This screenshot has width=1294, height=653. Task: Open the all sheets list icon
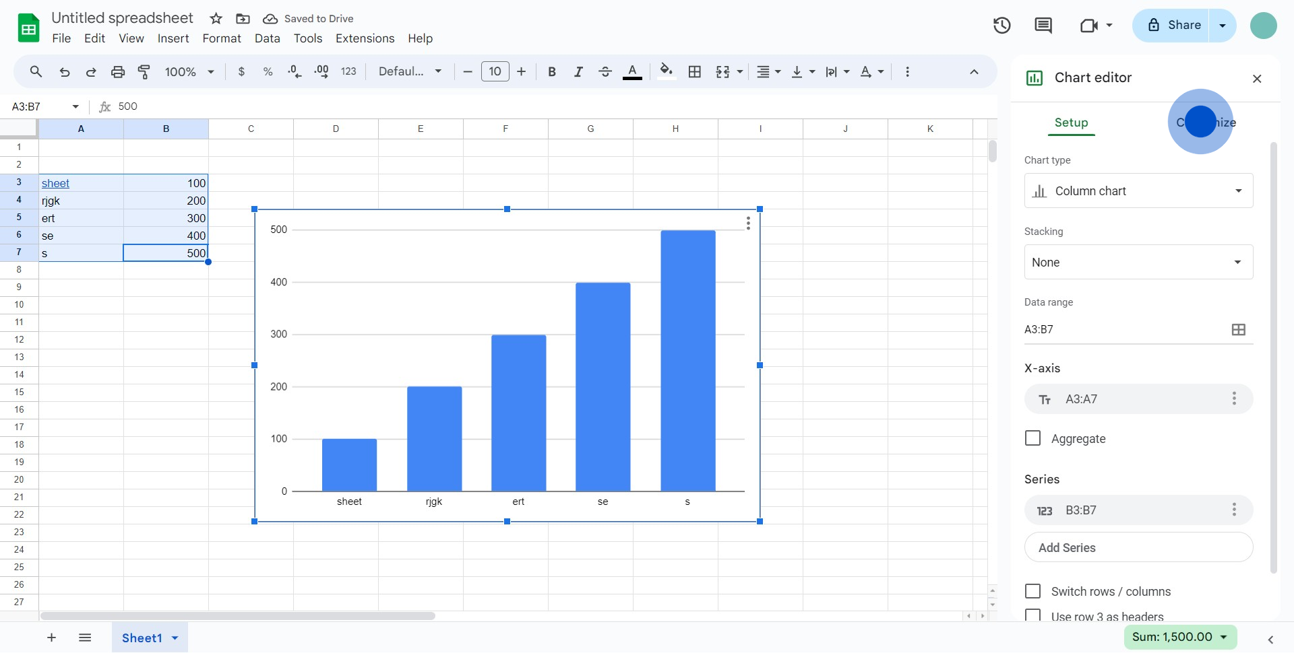[x=85, y=638]
